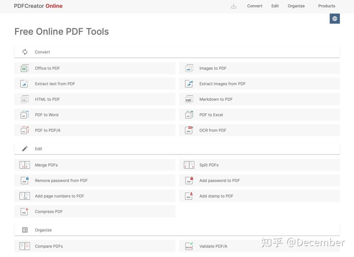The image size is (354, 257).
Task: Click the Compare PDFs icon
Action: coord(25,246)
